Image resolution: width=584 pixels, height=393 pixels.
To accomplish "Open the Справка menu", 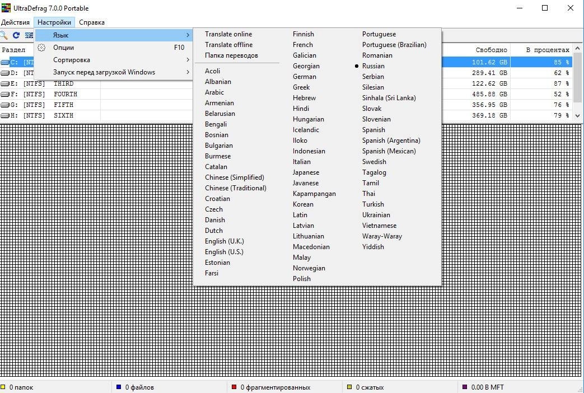I will point(92,22).
